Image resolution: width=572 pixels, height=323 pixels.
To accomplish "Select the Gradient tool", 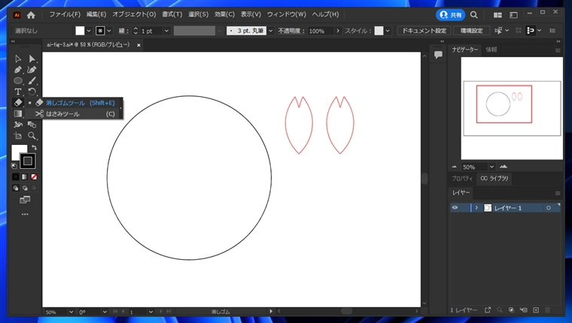I will tap(18, 114).
